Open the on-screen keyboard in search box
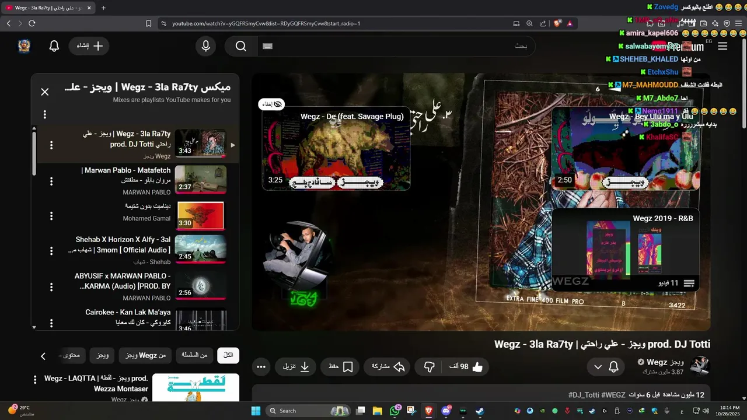 tap(268, 46)
